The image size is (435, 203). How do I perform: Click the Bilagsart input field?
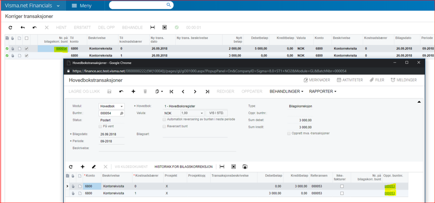point(195,134)
